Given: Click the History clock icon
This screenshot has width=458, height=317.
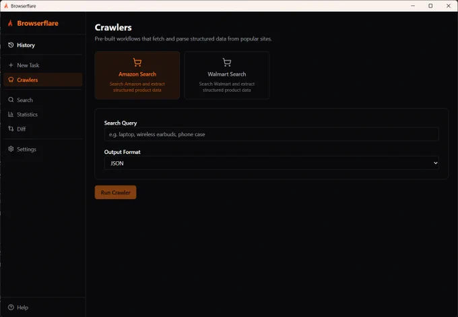Looking at the screenshot, I should 11,45.
